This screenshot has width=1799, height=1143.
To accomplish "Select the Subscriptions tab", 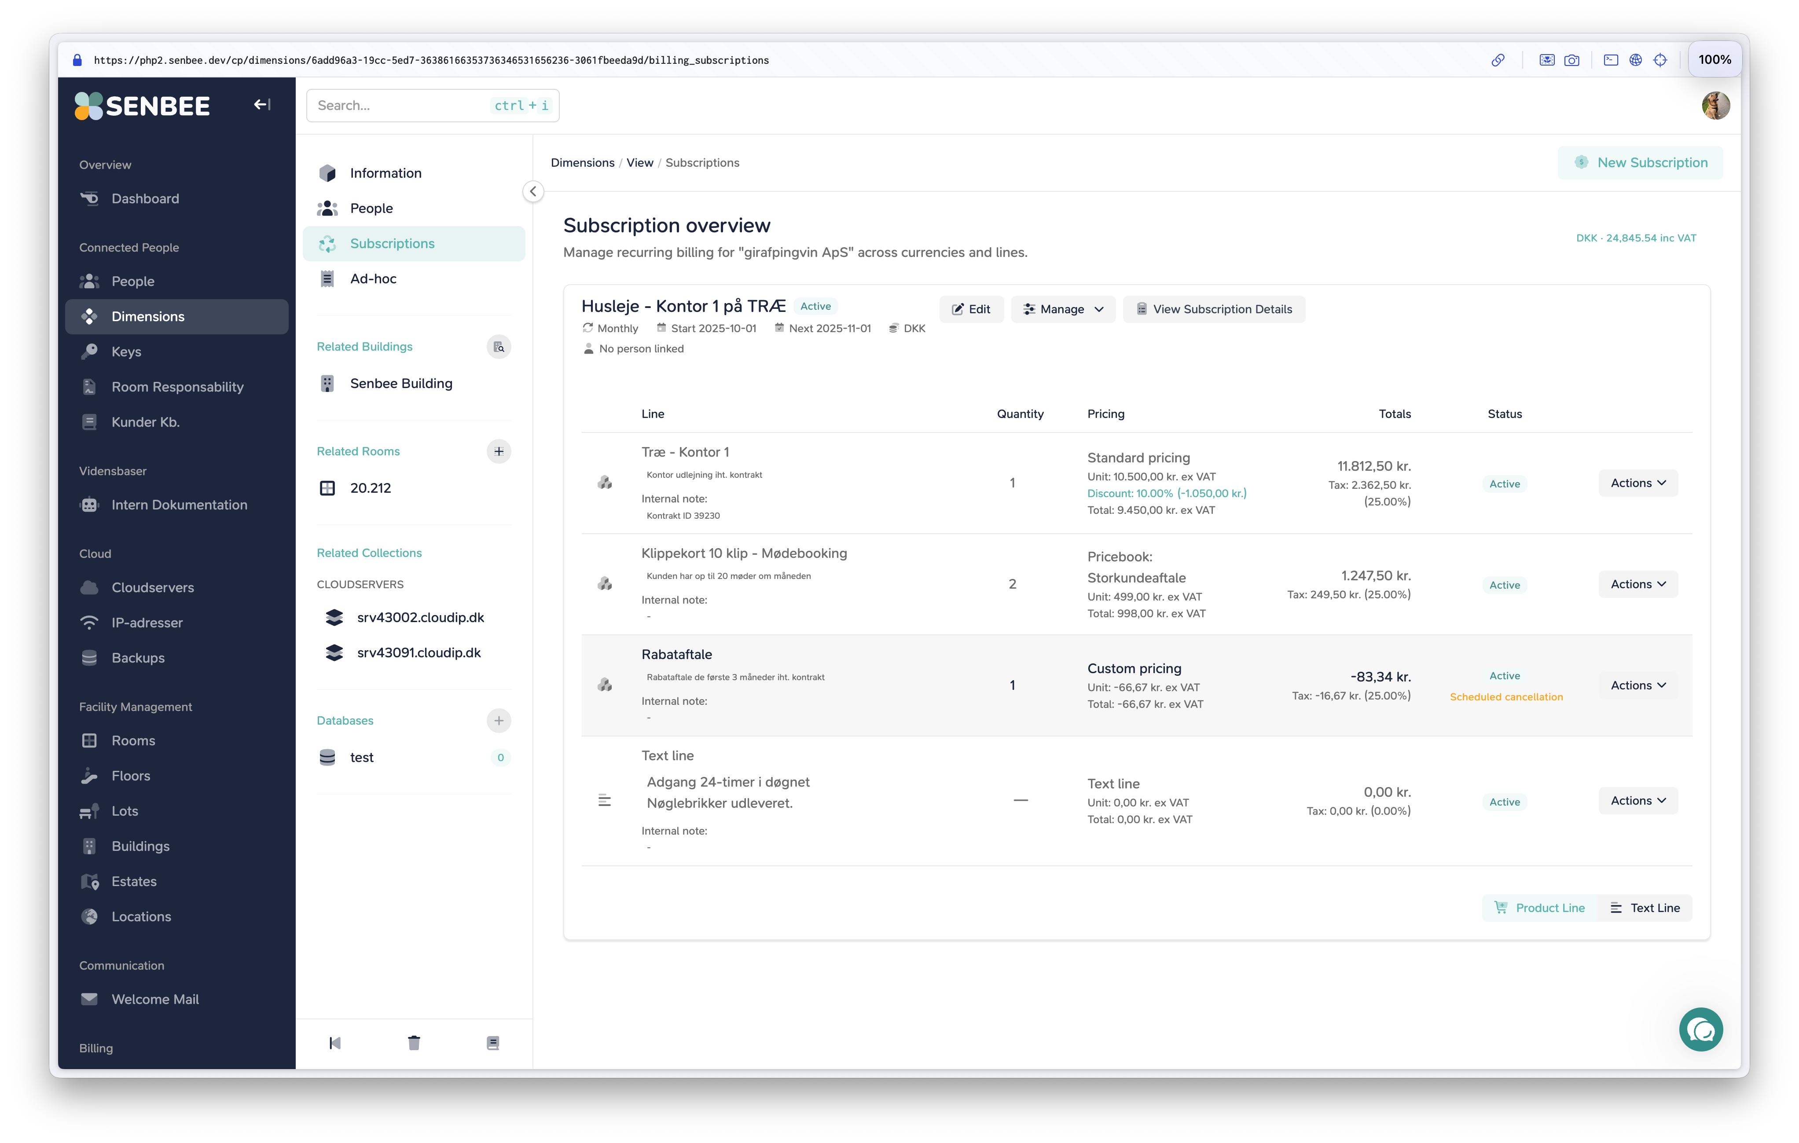I will (414, 244).
